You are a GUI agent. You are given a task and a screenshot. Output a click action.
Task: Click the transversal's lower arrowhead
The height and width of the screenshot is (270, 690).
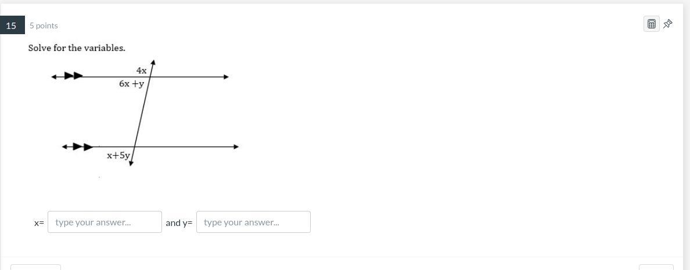(x=131, y=163)
